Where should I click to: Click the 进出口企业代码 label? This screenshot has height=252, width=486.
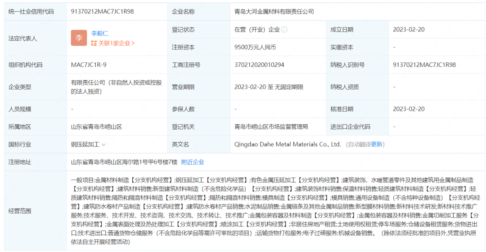click(350, 126)
